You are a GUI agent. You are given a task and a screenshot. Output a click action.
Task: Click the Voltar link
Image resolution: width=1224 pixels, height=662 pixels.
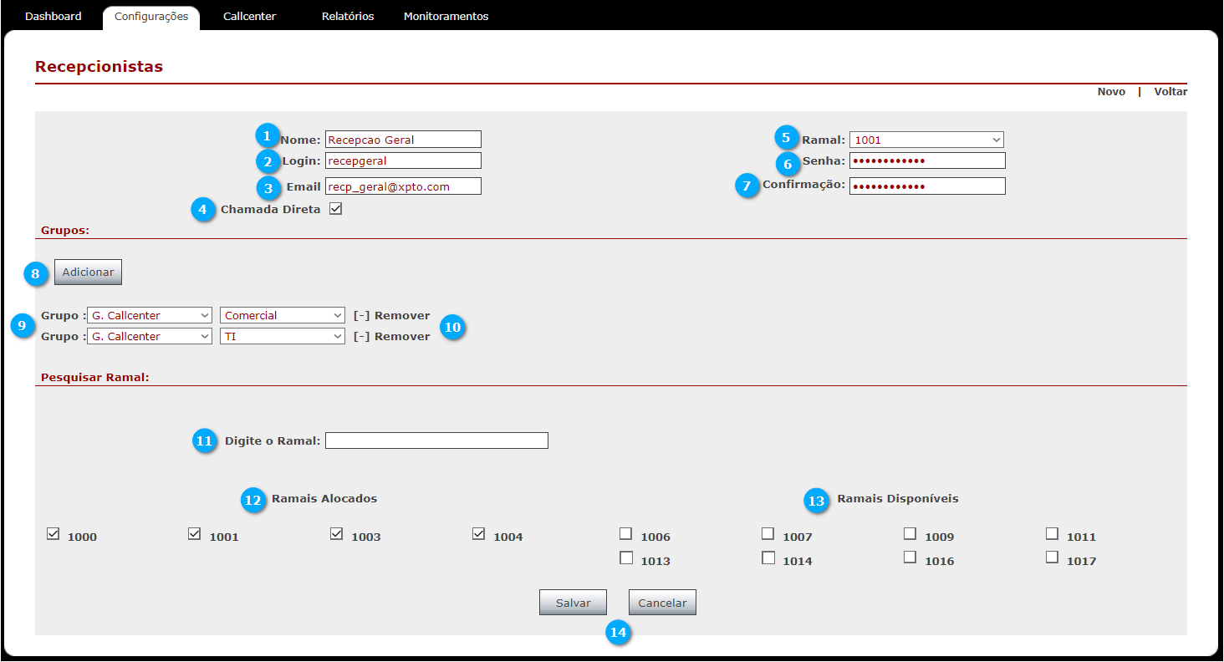point(1170,92)
